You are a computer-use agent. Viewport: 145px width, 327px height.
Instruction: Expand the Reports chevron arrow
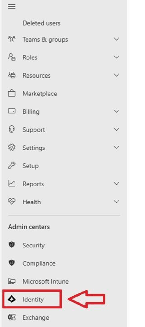[x=117, y=184]
